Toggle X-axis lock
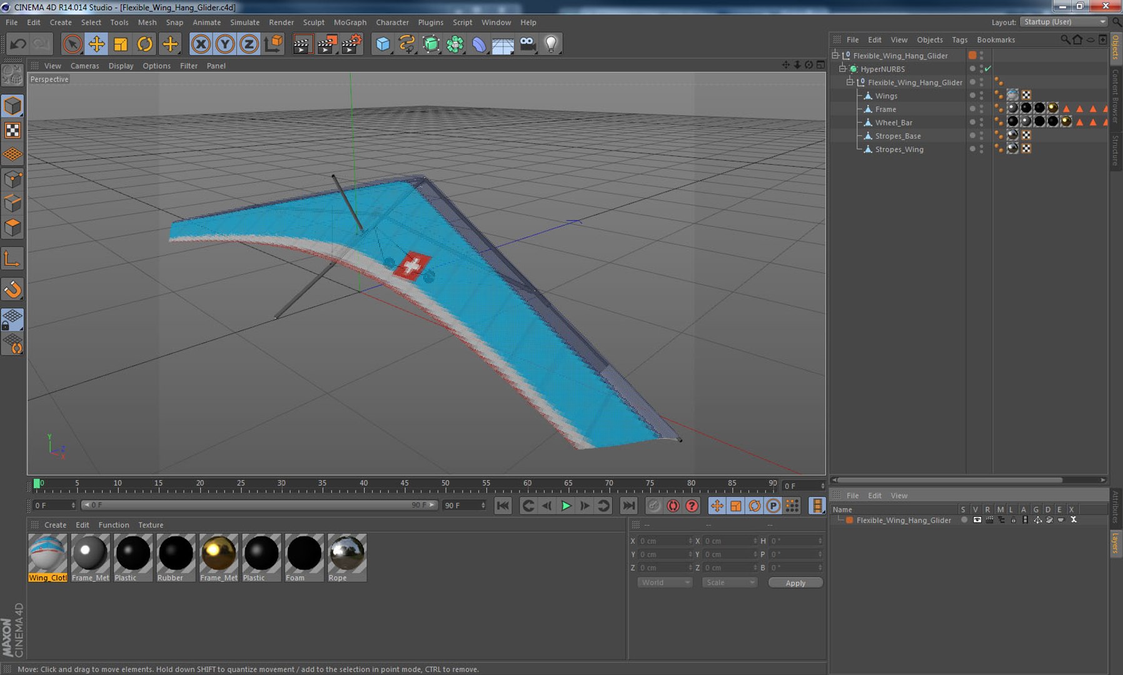The width and height of the screenshot is (1123, 675). (x=201, y=44)
